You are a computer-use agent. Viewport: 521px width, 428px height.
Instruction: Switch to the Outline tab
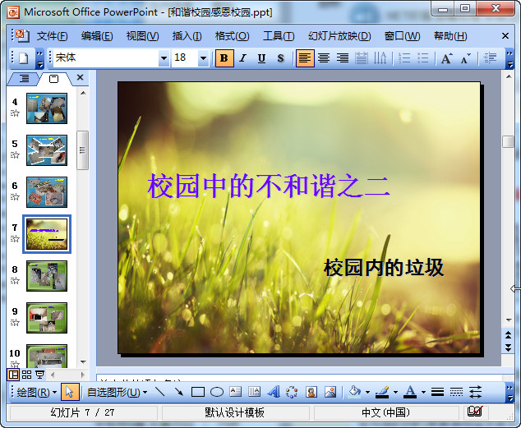(24, 79)
